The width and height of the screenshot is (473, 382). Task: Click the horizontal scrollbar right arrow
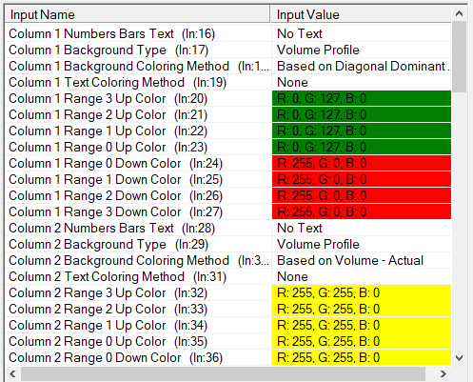click(x=443, y=373)
